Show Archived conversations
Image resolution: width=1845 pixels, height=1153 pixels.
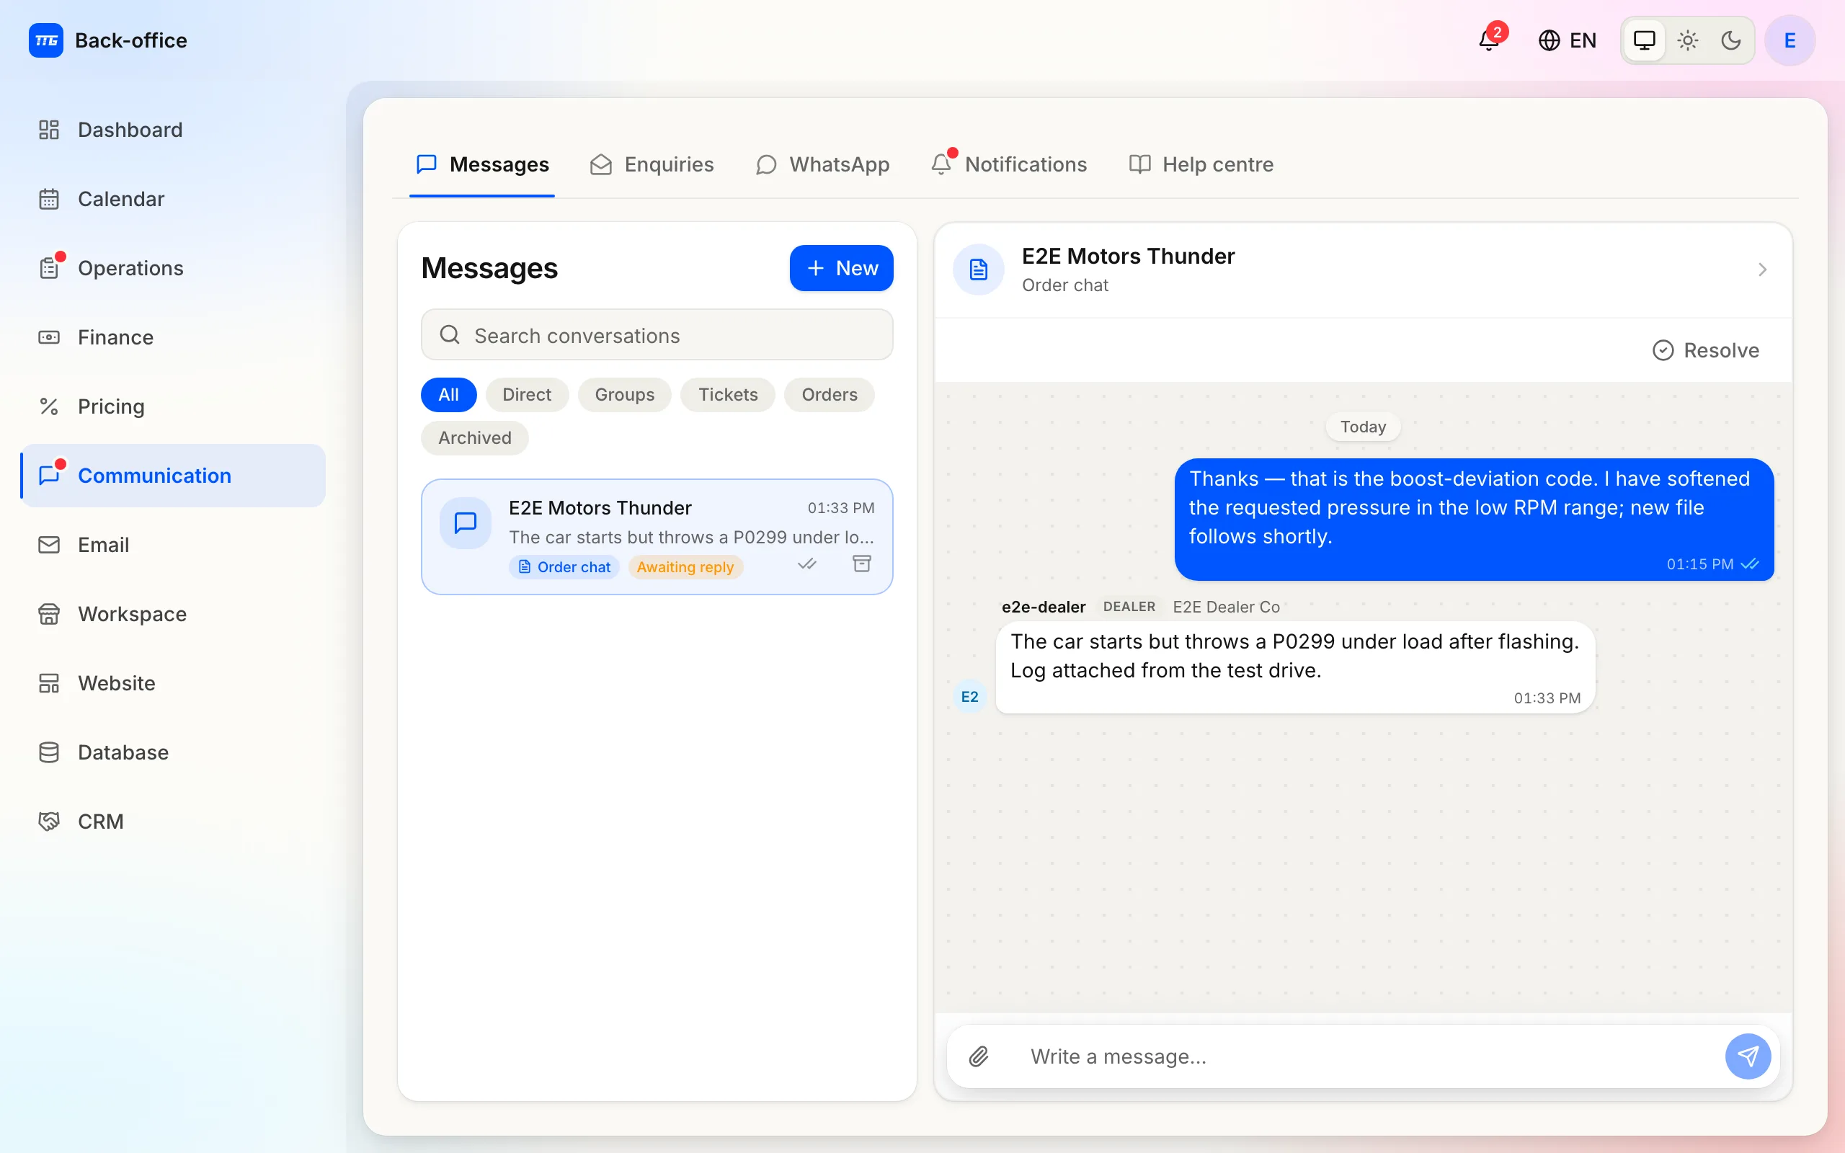click(474, 437)
